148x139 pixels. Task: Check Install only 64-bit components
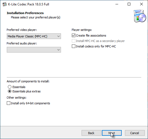coord(8,103)
